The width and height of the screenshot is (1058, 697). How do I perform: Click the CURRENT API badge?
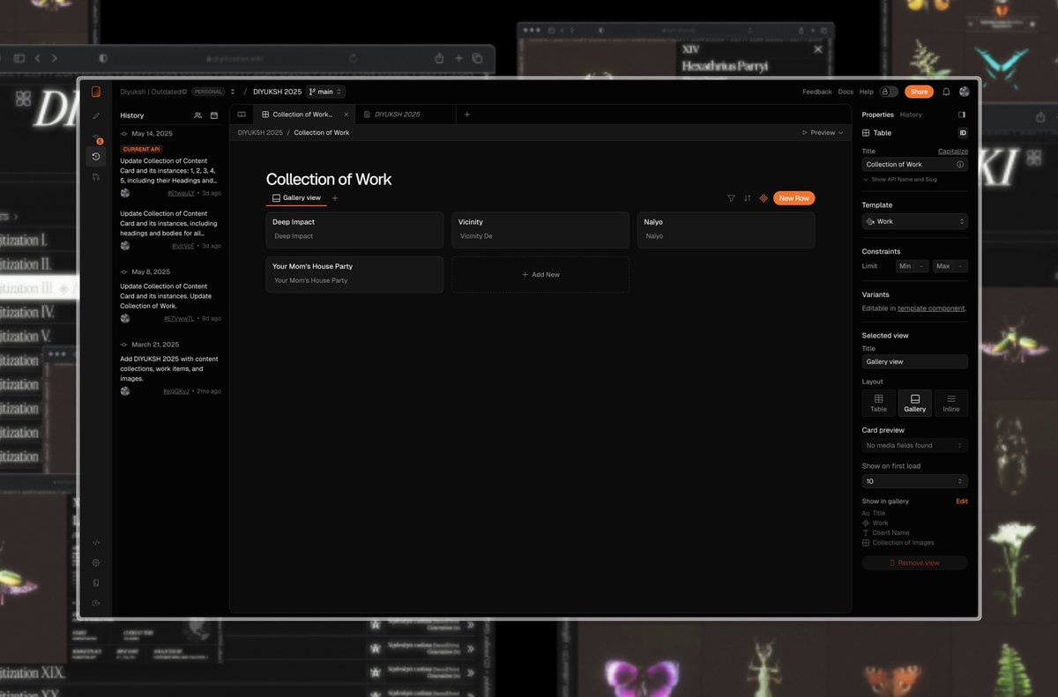(x=141, y=150)
